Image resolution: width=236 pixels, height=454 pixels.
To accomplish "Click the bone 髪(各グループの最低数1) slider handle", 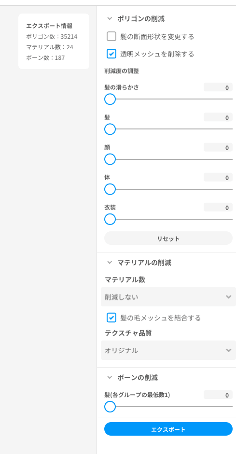I will coord(110,407).
